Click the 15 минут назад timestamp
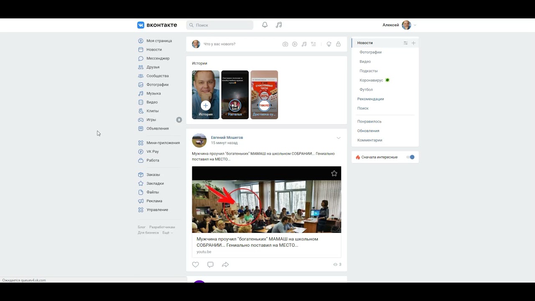The image size is (535, 301). 224,143
